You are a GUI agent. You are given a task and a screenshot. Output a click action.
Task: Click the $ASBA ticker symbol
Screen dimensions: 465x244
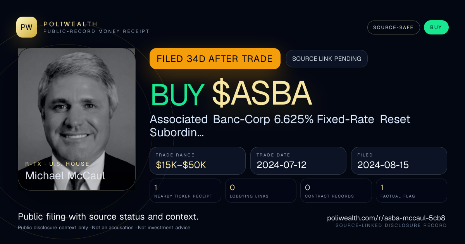(262, 95)
